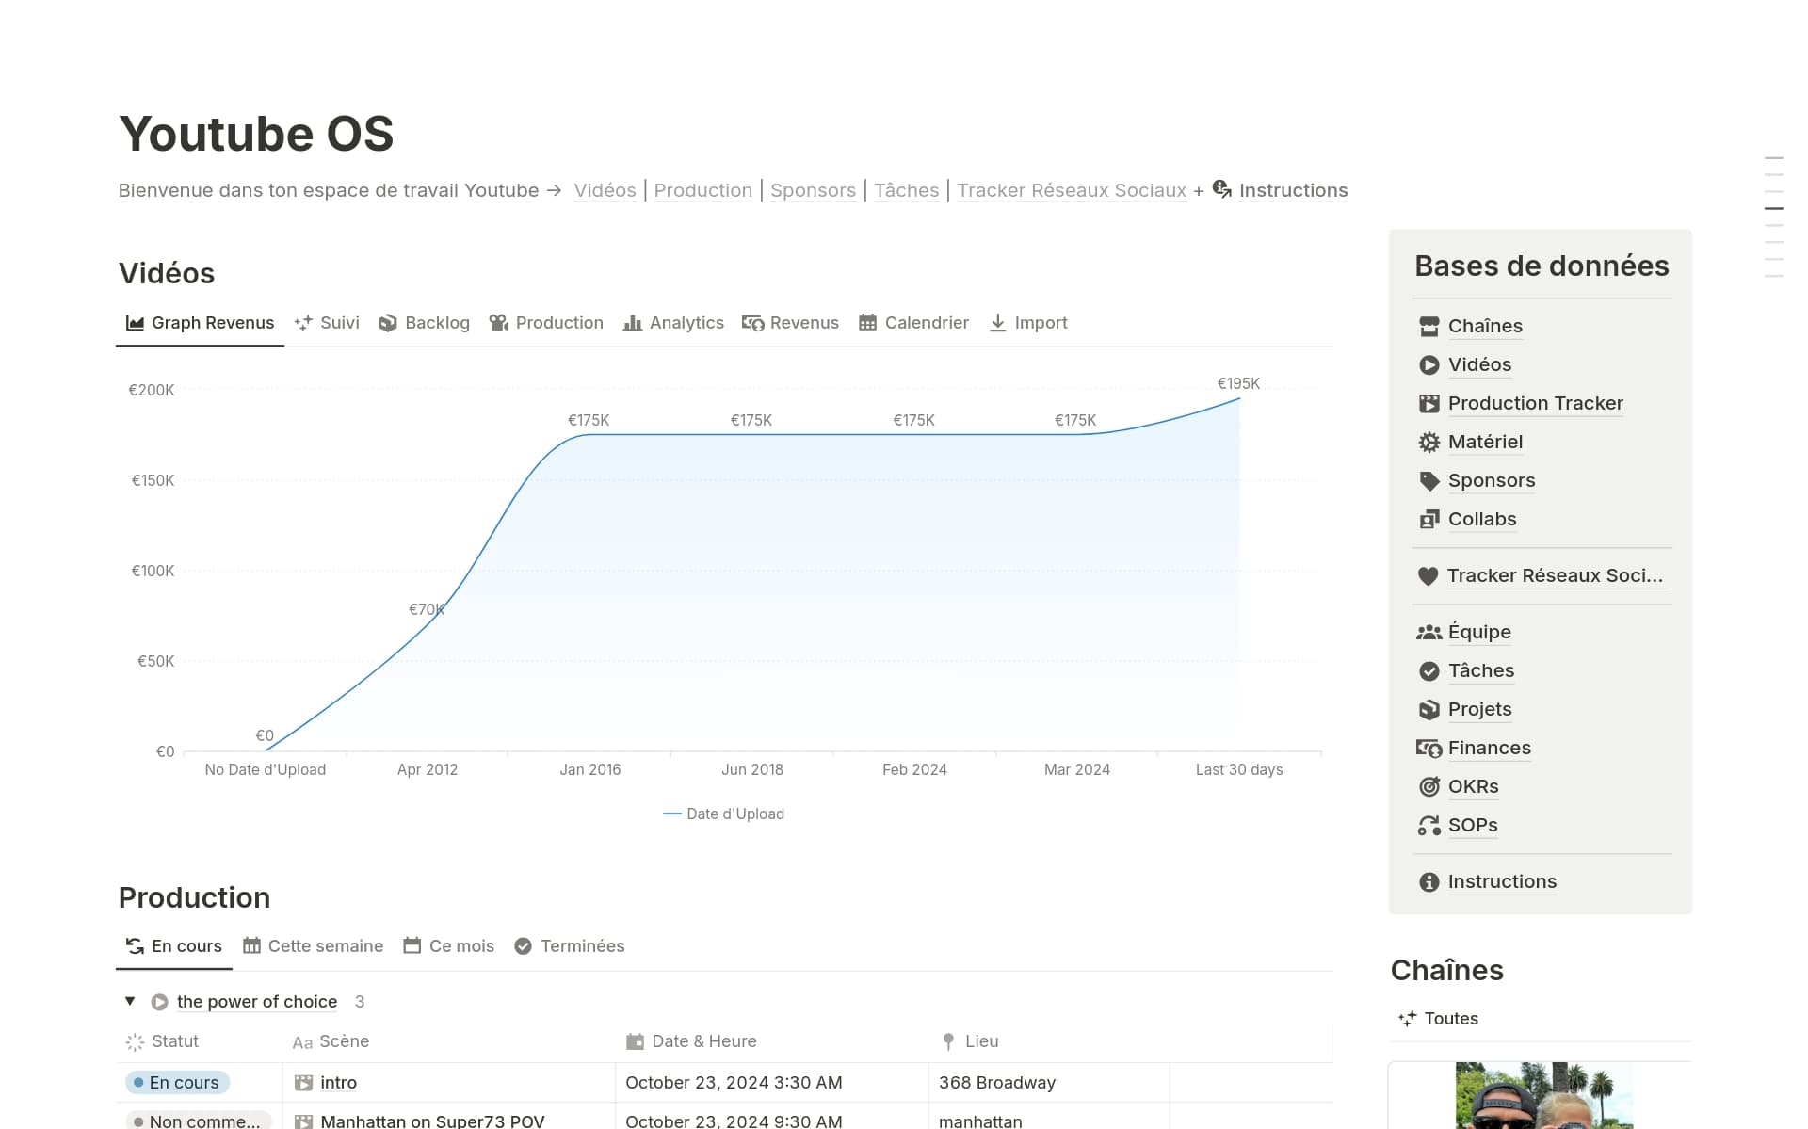The width and height of the screenshot is (1808, 1129).
Task: Select the Terminées production tab
Action: tap(570, 946)
